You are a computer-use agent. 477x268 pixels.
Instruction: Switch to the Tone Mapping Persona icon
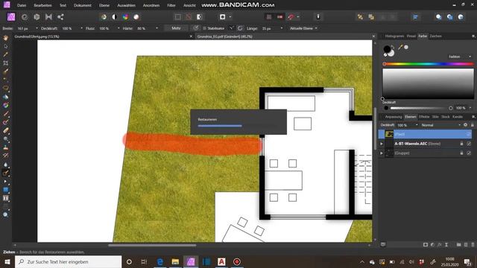(48, 17)
